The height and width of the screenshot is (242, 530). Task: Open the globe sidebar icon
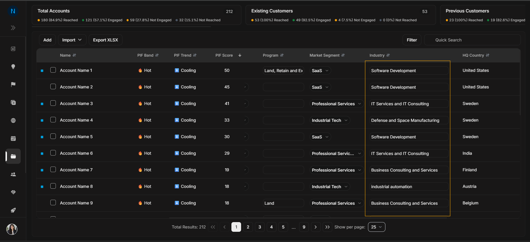[x=13, y=120]
